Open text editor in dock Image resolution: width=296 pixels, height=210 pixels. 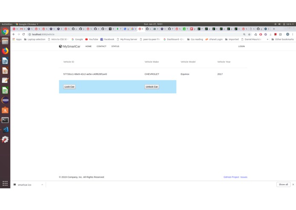pyautogui.click(x=5, y=80)
